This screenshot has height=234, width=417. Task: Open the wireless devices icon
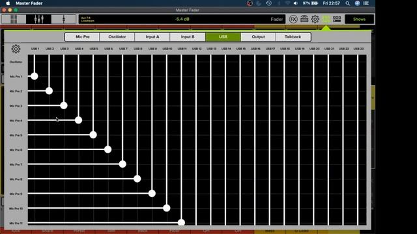click(x=304, y=19)
